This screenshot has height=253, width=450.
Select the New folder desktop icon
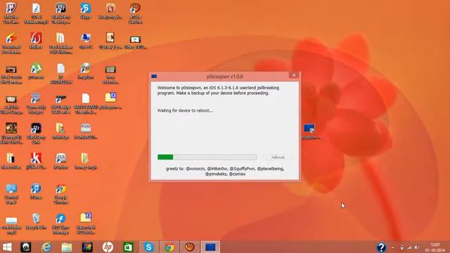coord(11,161)
